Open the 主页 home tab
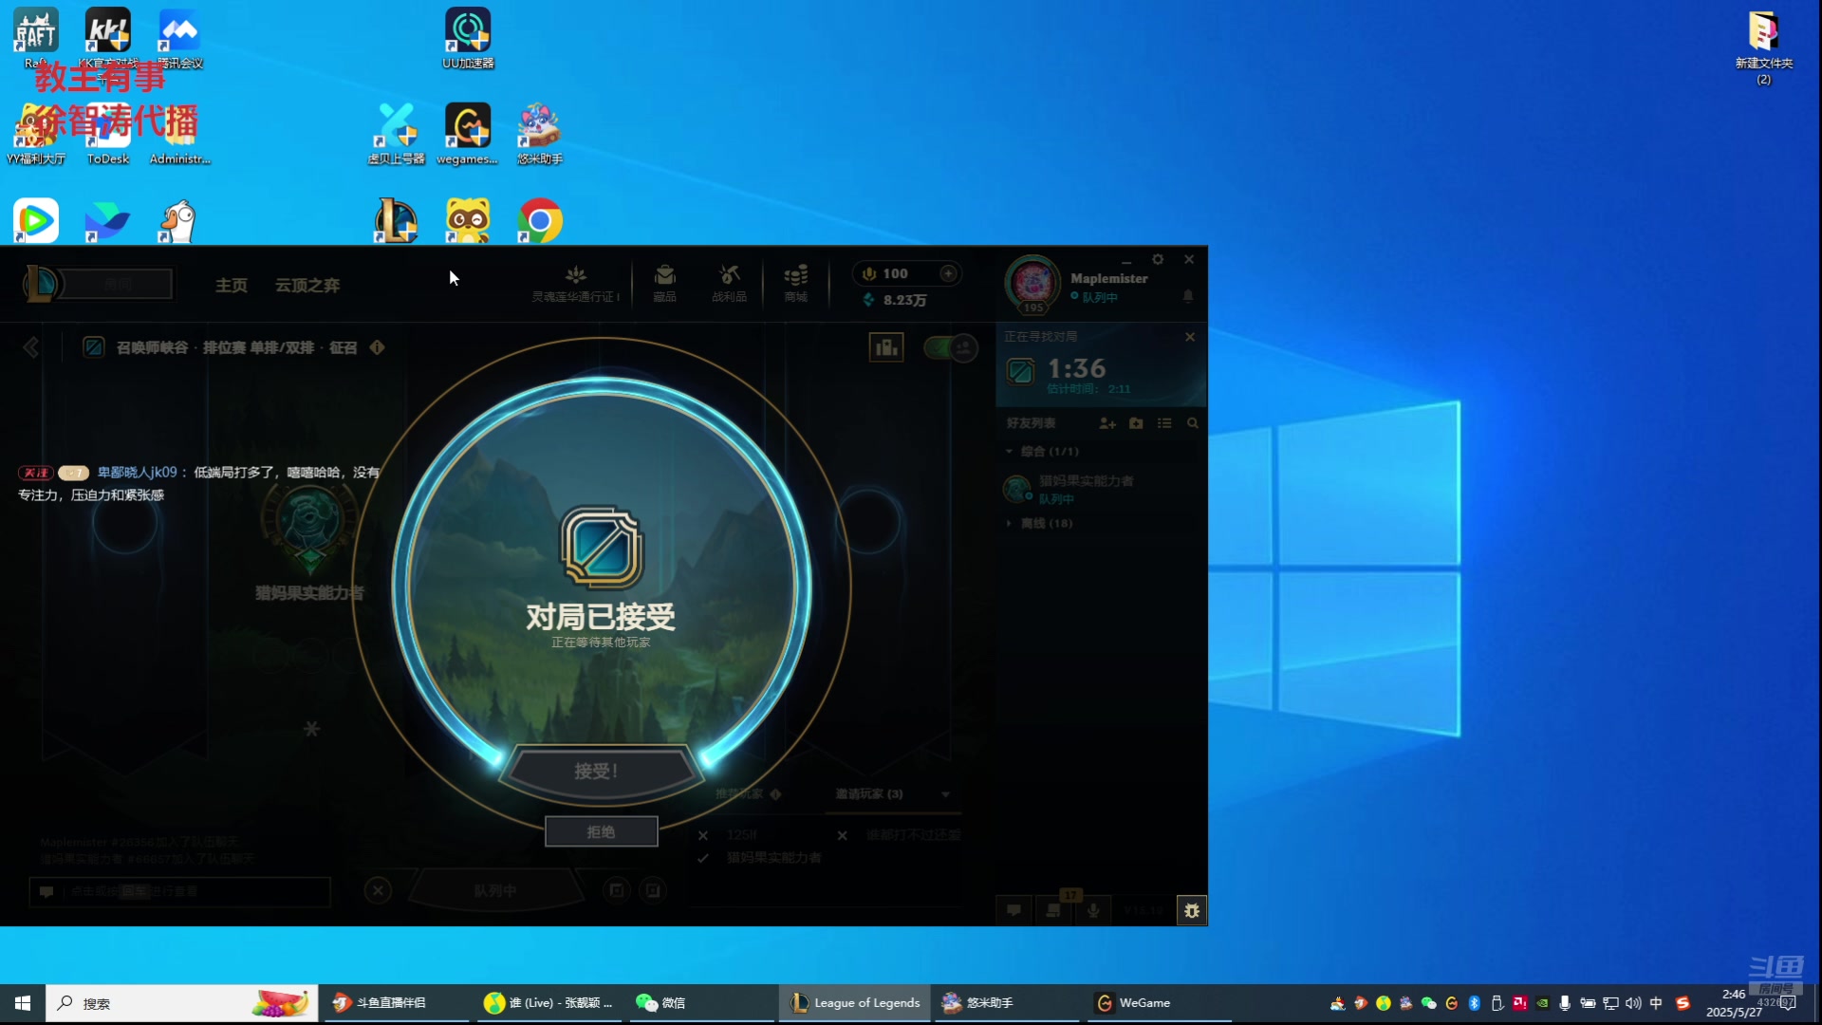The image size is (1822, 1025). point(231,285)
